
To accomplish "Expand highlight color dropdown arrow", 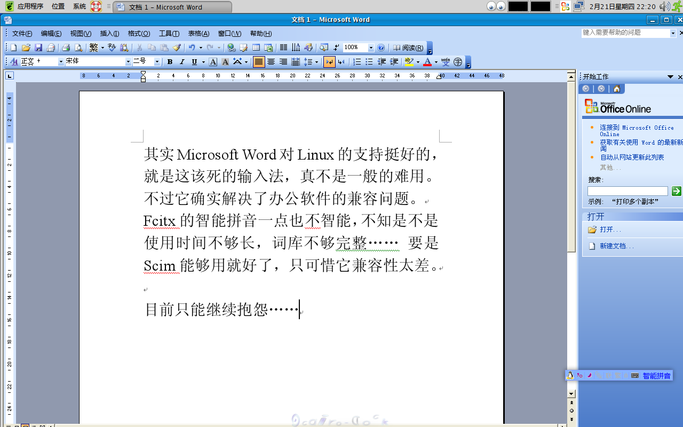I will click(x=418, y=62).
